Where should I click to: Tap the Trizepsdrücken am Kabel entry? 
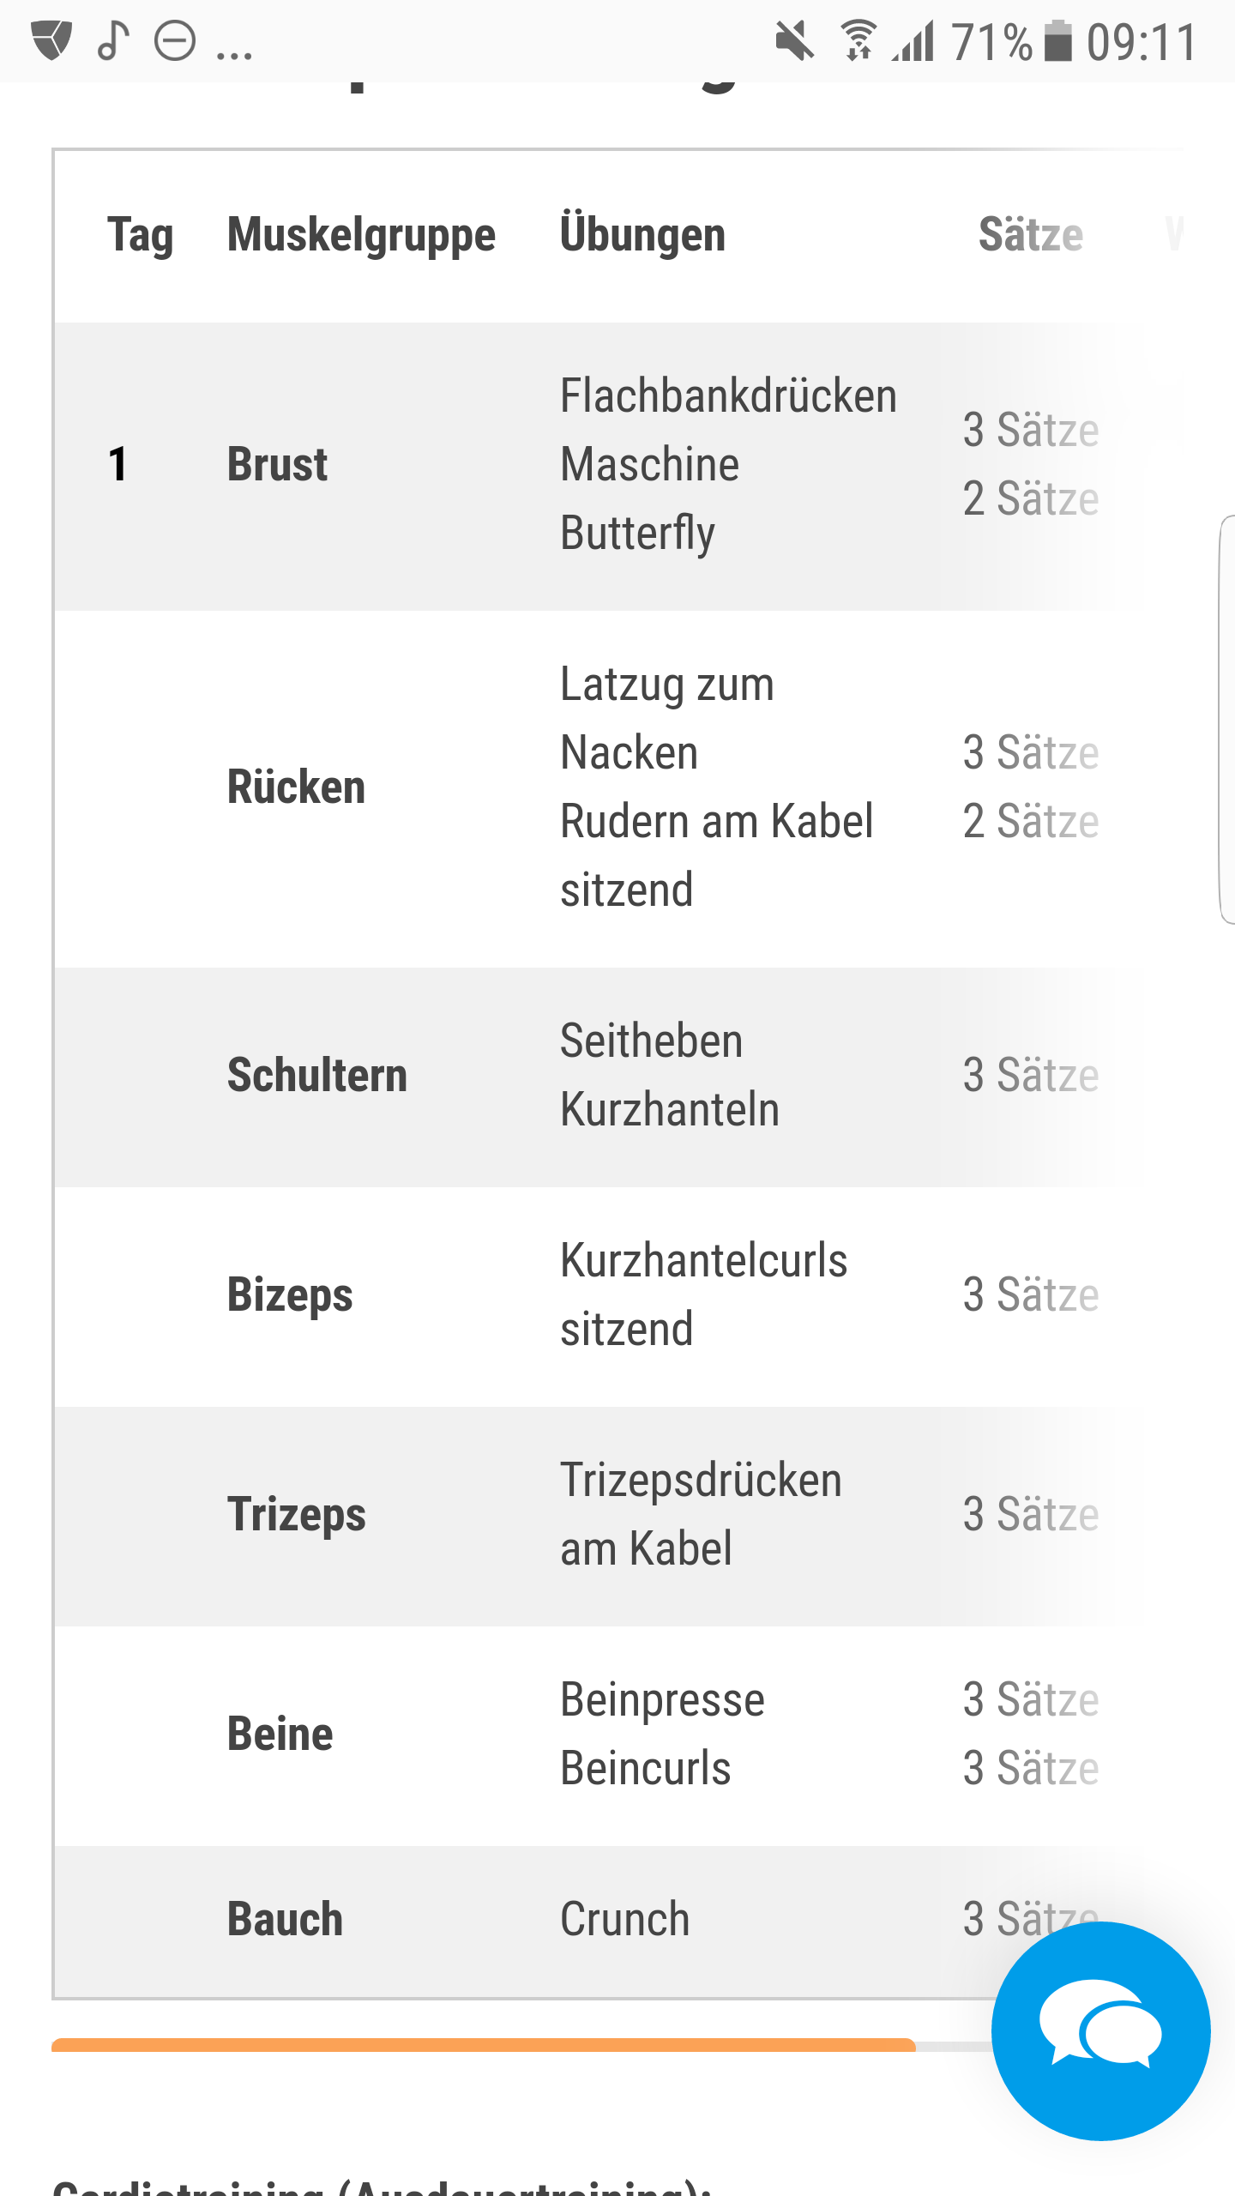[x=700, y=1515]
